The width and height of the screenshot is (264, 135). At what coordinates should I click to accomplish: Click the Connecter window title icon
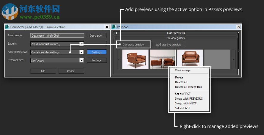(7, 27)
